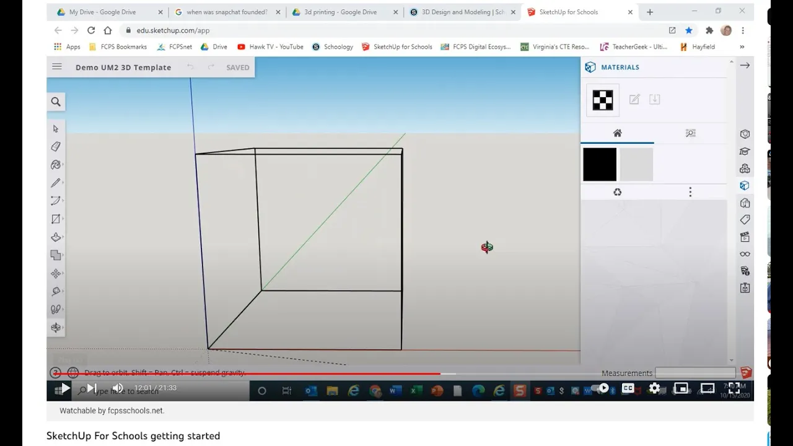Viewport: 793px width, 446px height.
Task: Click the Measurements input box
Action: coord(695,373)
